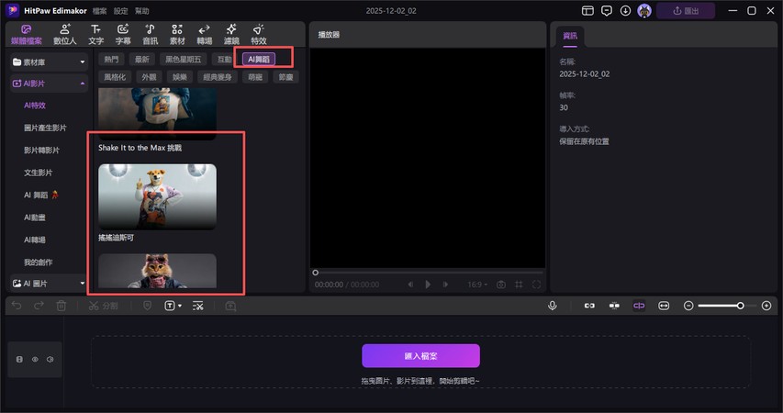Screen dimensions: 783x413
Task: Click the microphone voiceover icon
Action: click(553, 306)
